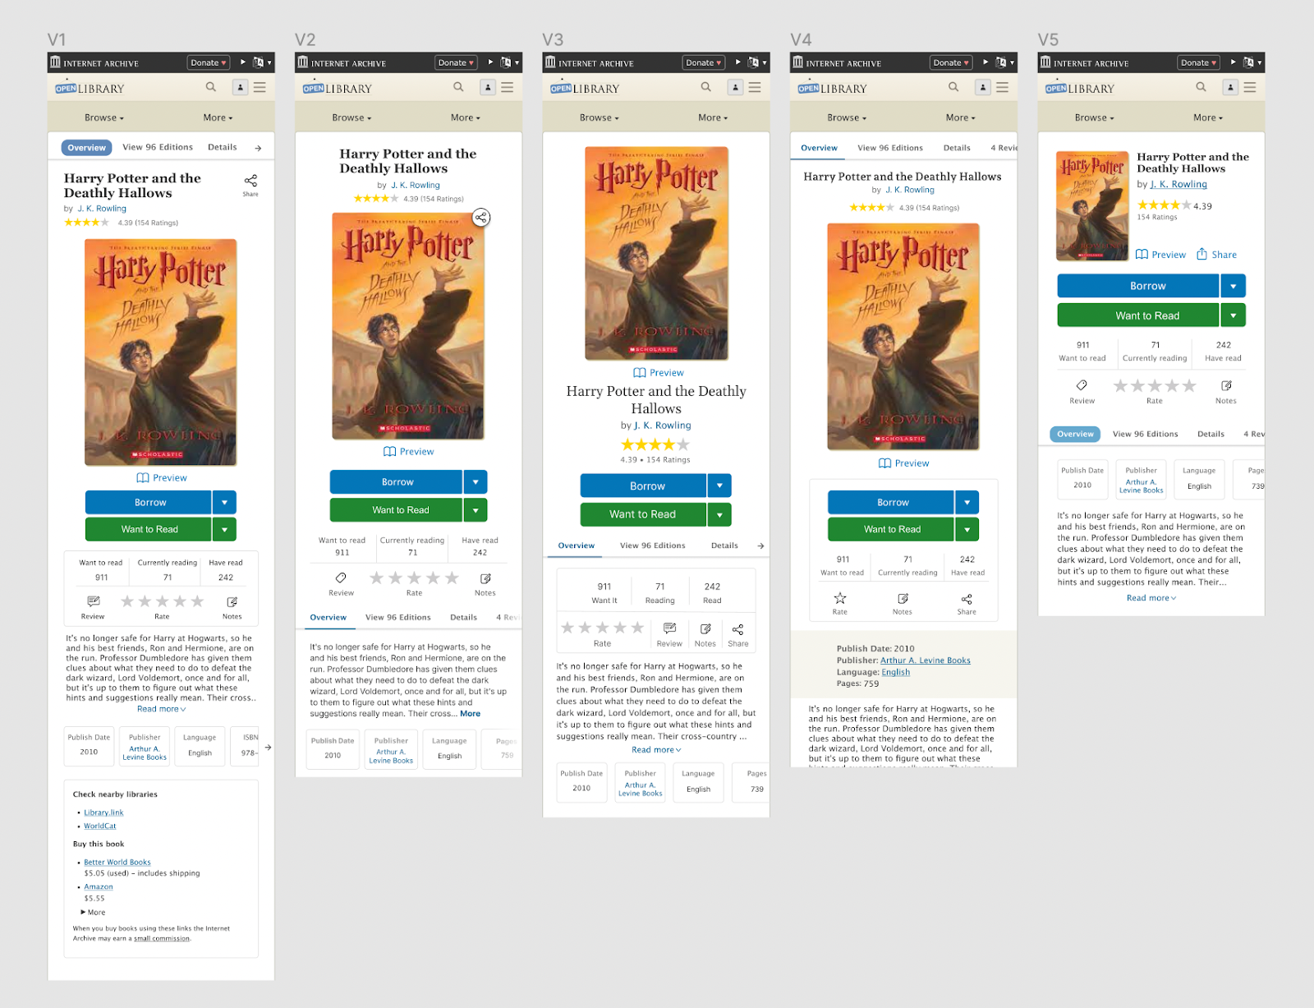Viewport: 1314px width, 1008px height.
Task: Open the WorldCat link in V1
Action: 100,826
